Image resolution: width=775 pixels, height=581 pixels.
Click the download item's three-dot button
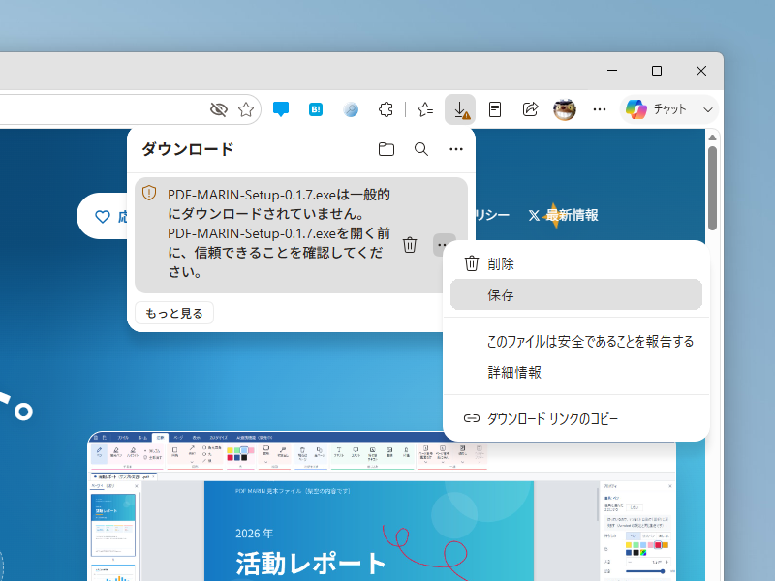(x=442, y=245)
